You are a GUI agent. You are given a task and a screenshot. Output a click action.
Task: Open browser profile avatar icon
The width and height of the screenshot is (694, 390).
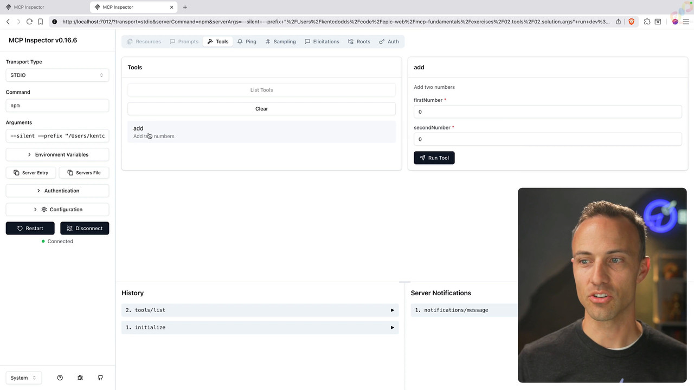[675, 22]
